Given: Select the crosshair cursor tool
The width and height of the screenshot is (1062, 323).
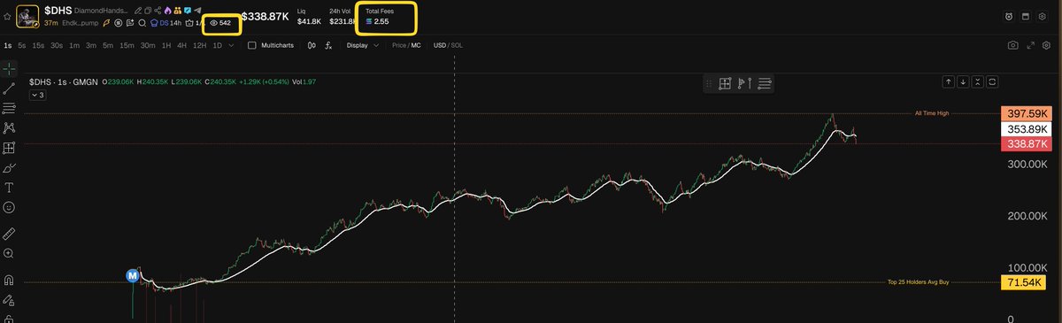Looking at the screenshot, I should coord(9,69).
